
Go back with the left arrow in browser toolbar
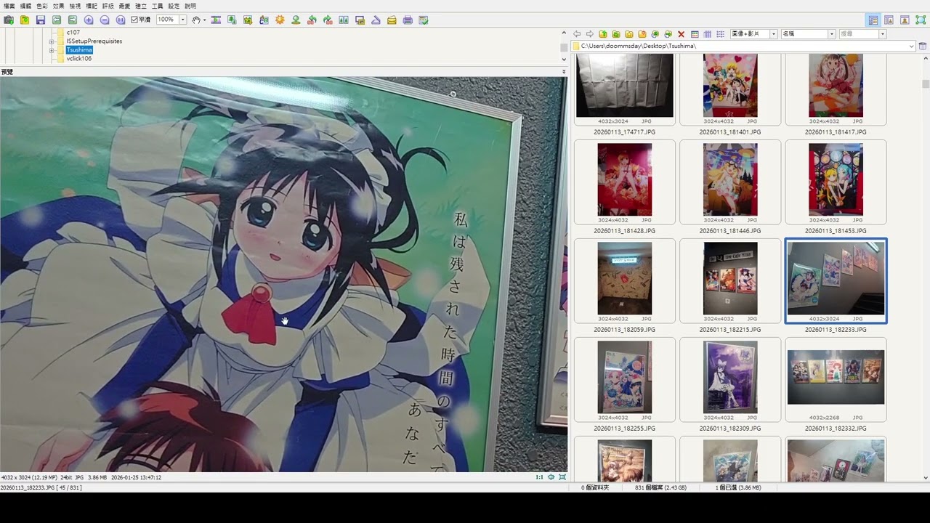[x=578, y=34]
